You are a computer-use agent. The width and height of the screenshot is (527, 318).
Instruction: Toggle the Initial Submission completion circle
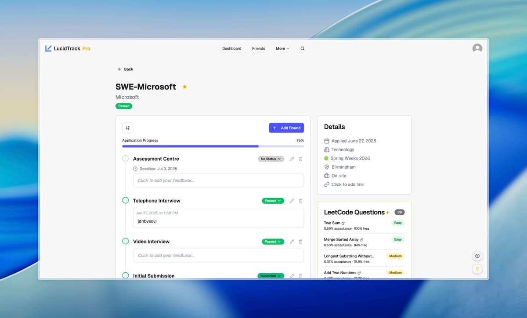[126, 275]
